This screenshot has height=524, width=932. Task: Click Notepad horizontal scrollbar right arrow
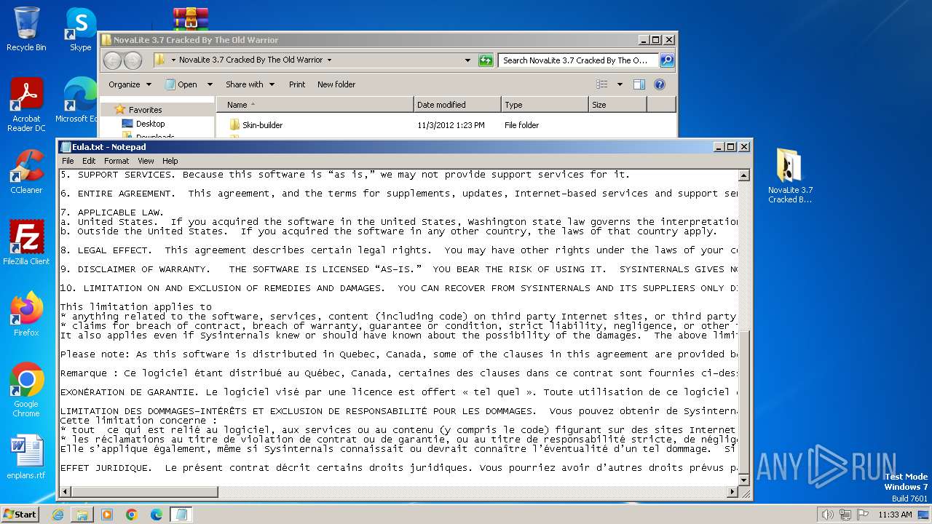coord(732,492)
